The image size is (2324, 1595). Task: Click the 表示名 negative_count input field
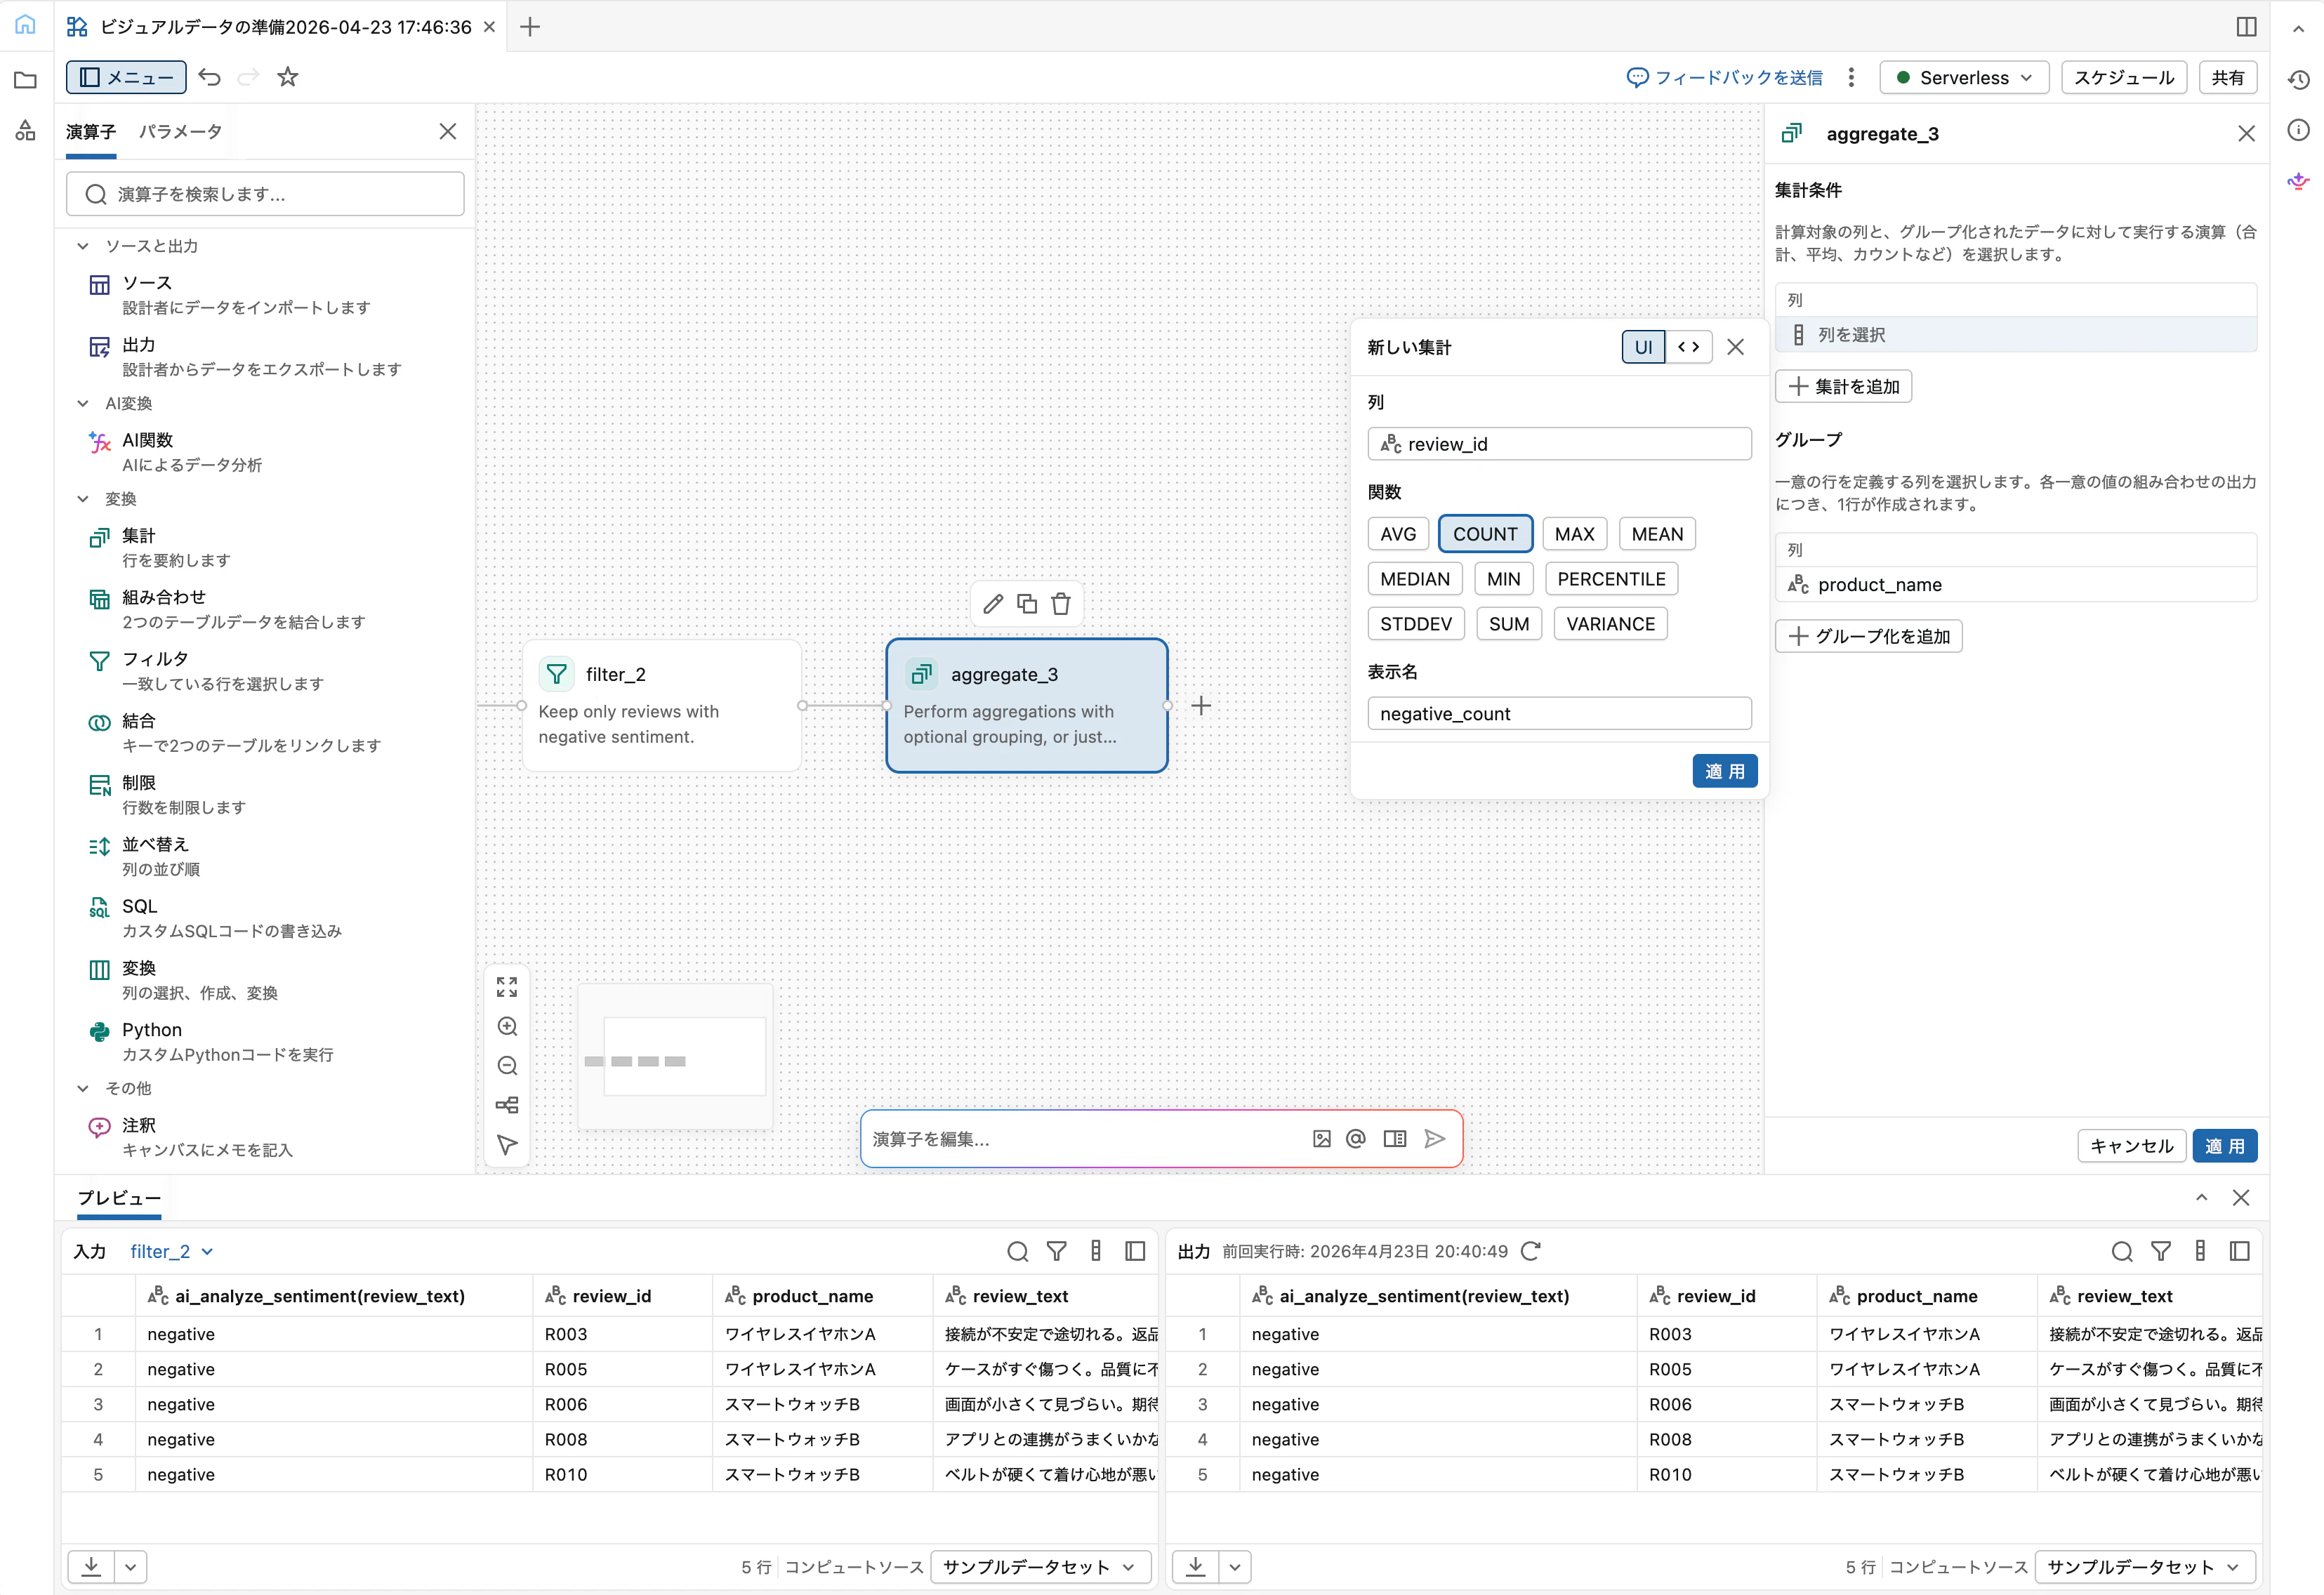[1558, 714]
